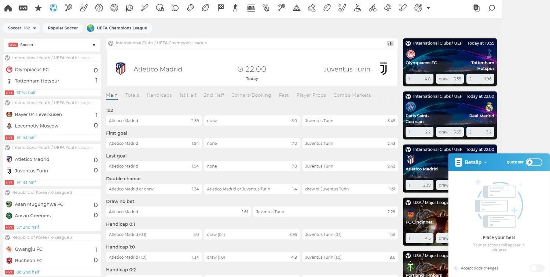This screenshot has height=277, width=550.
Task: Select the Ice Hockey sport icon
Action: [84, 8]
